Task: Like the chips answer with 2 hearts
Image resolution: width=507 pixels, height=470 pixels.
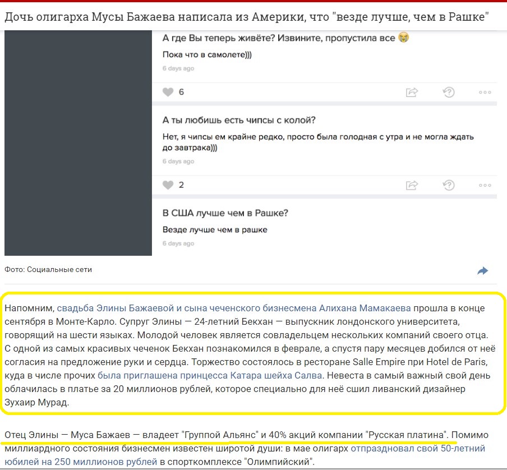Action: pyautogui.click(x=168, y=185)
